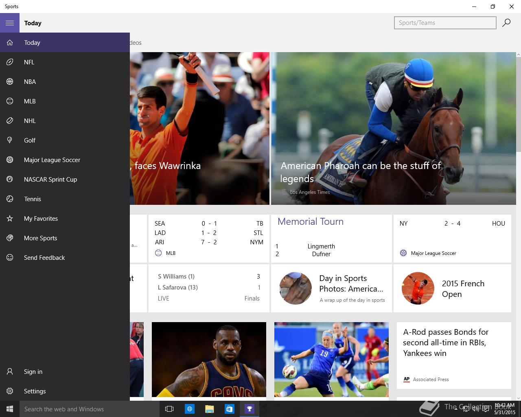This screenshot has width=521, height=417.
Task: Click the search magnifier icon
Action: 506,23
